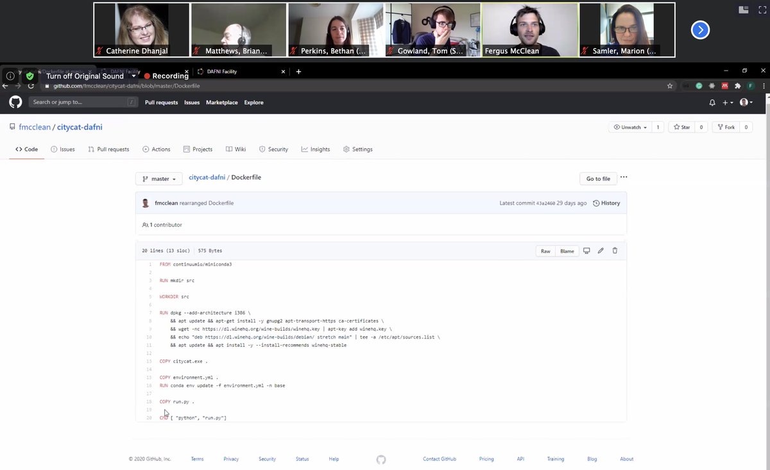This screenshot has width=770, height=470.
Task: Change Zoom gallery view layout icon
Action: (744, 10)
